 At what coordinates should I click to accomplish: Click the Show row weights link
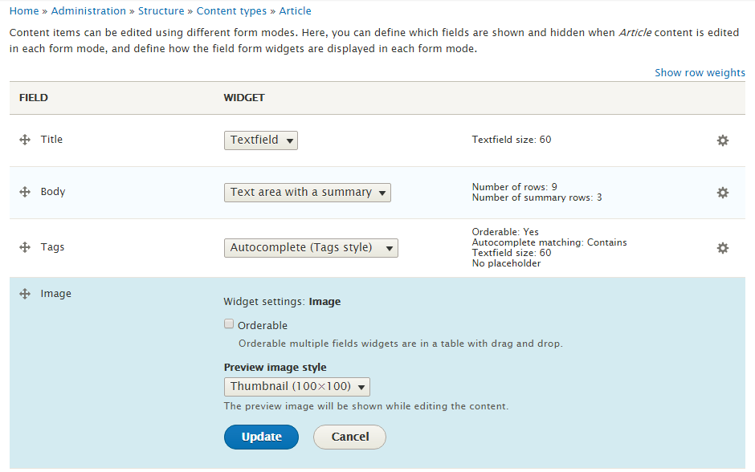point(700,72)
